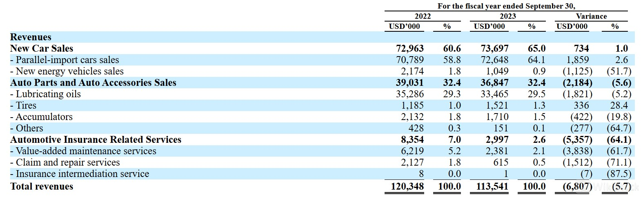Select the 120,348 total revenues value
Viewport: 643px width, 201px height.
pos(407,186)
